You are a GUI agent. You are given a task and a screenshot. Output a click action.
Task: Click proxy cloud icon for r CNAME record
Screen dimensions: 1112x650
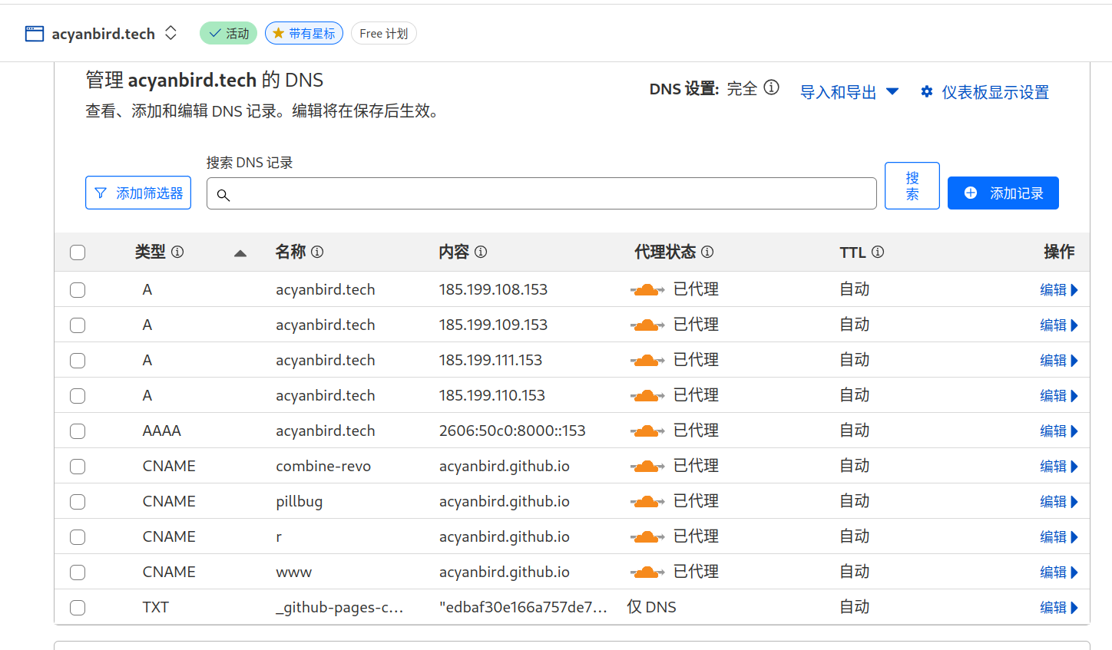pyautogui.click(x=647, y=537)
